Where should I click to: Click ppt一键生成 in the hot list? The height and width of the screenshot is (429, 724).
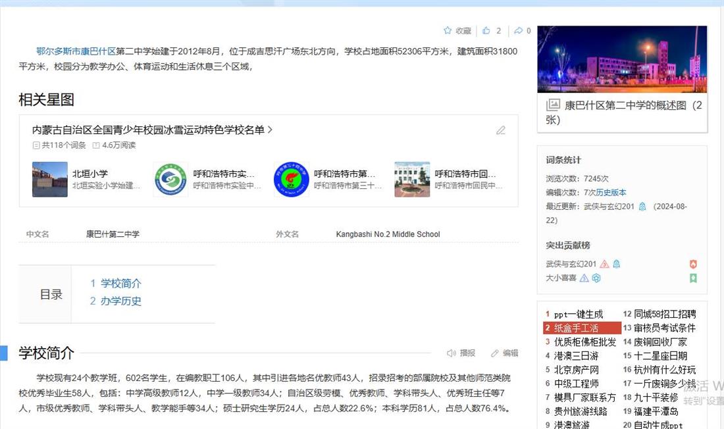(579, 314)
